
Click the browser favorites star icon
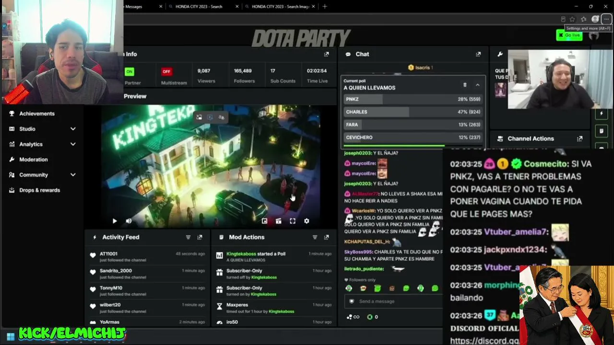point(572,19)
